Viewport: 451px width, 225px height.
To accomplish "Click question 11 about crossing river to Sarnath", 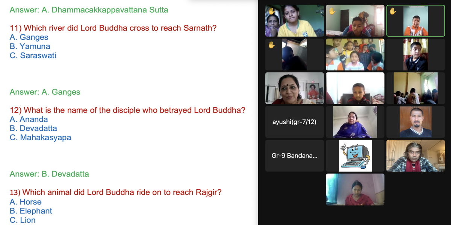I will (113, 28).
